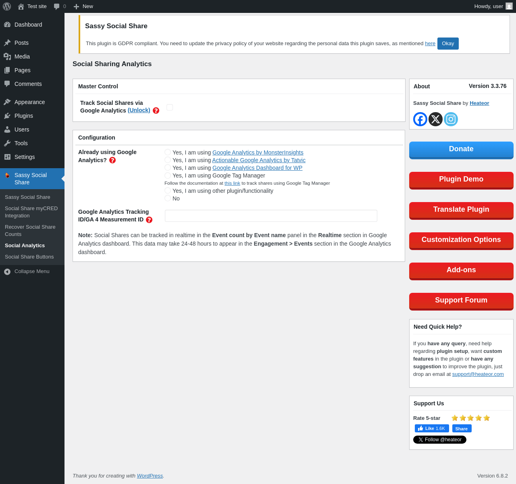This screenshot has height=484, width=516.
Task: Click help icon next to Track Social Shares
Action: pos(156,111)
